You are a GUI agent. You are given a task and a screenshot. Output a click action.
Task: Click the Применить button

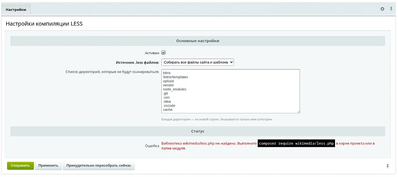pyautogui.click(x=48, y=166)
